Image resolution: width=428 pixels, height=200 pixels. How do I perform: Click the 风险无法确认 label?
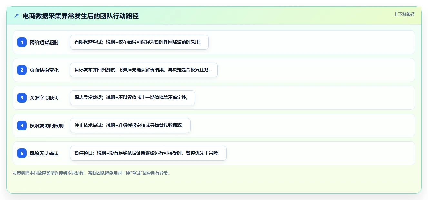(x=44, y=153)
